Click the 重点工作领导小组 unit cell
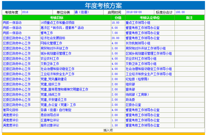 (x=150, y=23)
